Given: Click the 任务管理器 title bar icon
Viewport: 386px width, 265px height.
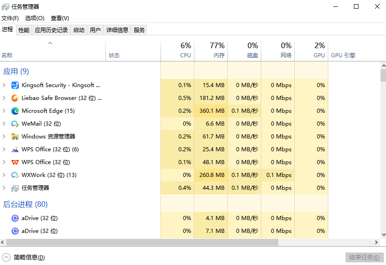Looking at the screenshot, I should coord(6,6).
